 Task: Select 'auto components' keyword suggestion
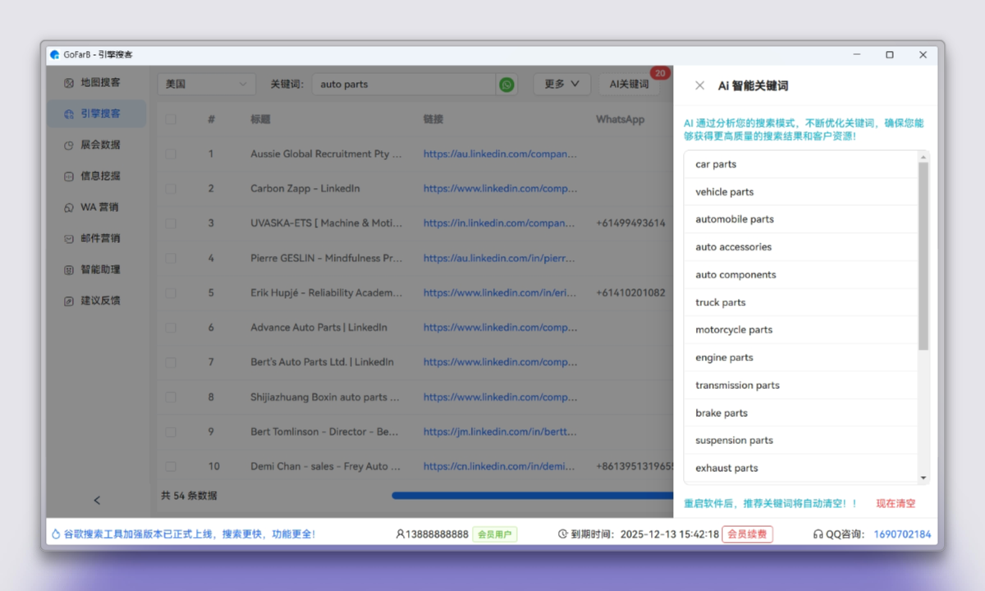(800, 275)
